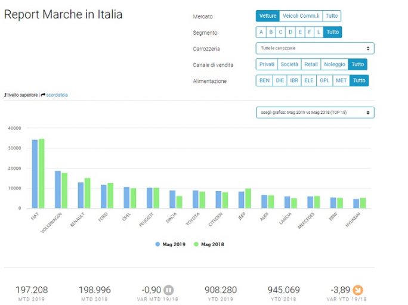Filter fuel type by DIE

[x=280, y=80]
